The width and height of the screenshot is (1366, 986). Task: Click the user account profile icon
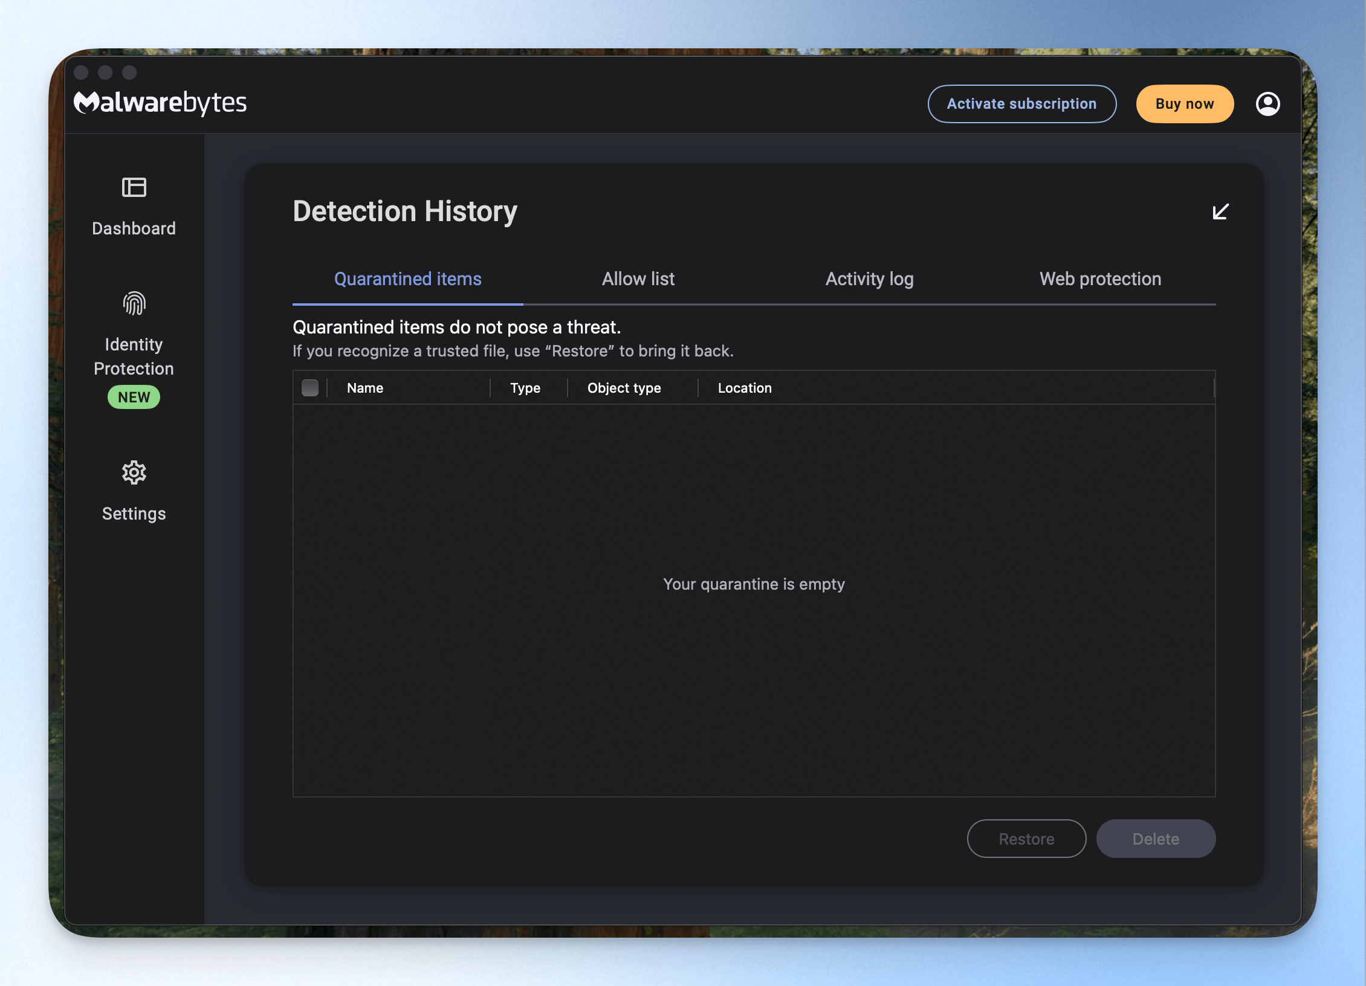click(x=1267, y=104)
